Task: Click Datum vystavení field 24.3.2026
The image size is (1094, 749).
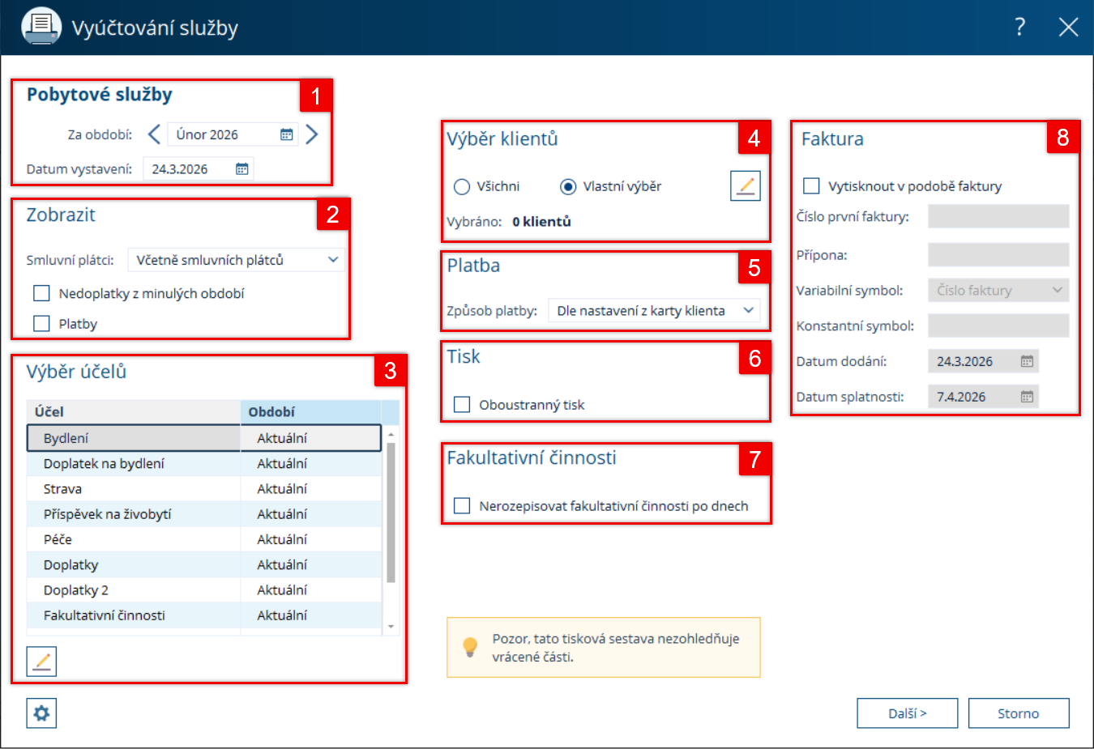Action: pyautogui.click(x=199, y=168)
